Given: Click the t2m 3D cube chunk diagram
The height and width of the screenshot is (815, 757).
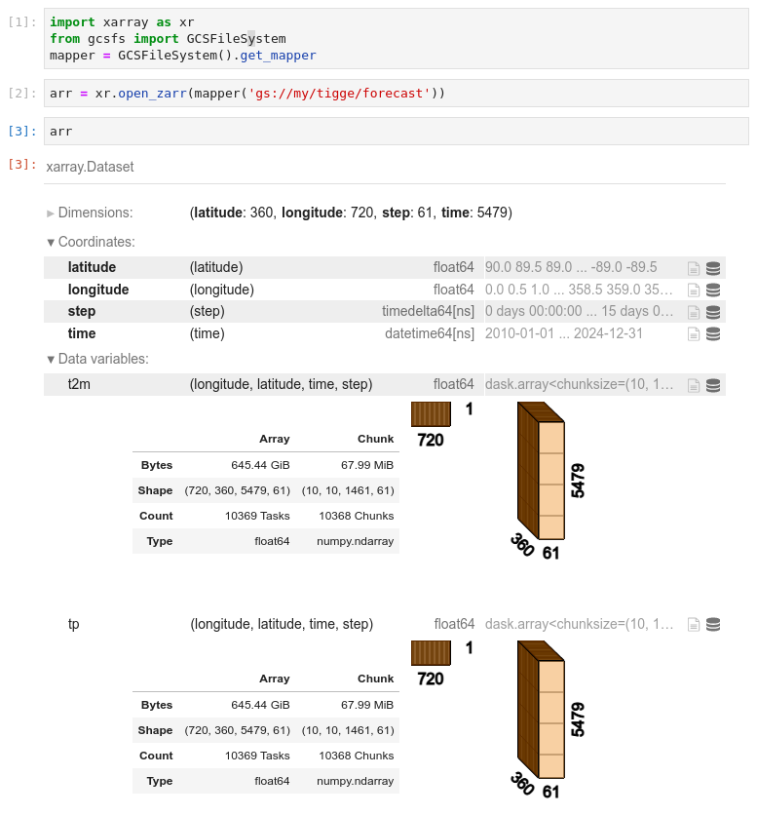Looking at the screenshot, I should point(541,471).
